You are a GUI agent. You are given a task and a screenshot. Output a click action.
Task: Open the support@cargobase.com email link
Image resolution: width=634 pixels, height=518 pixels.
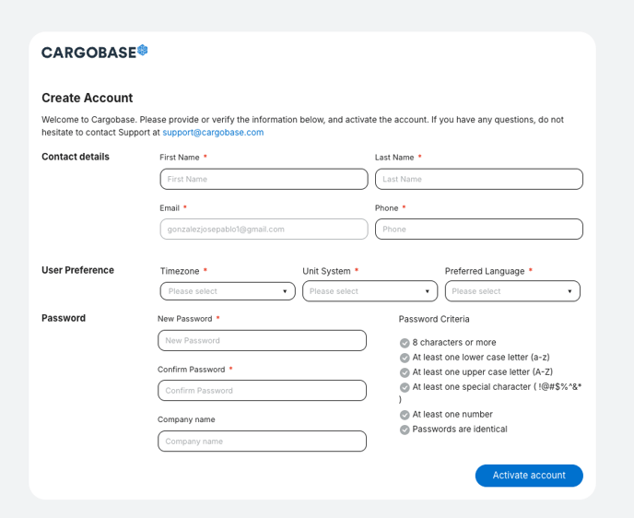[x=213, y=132]
